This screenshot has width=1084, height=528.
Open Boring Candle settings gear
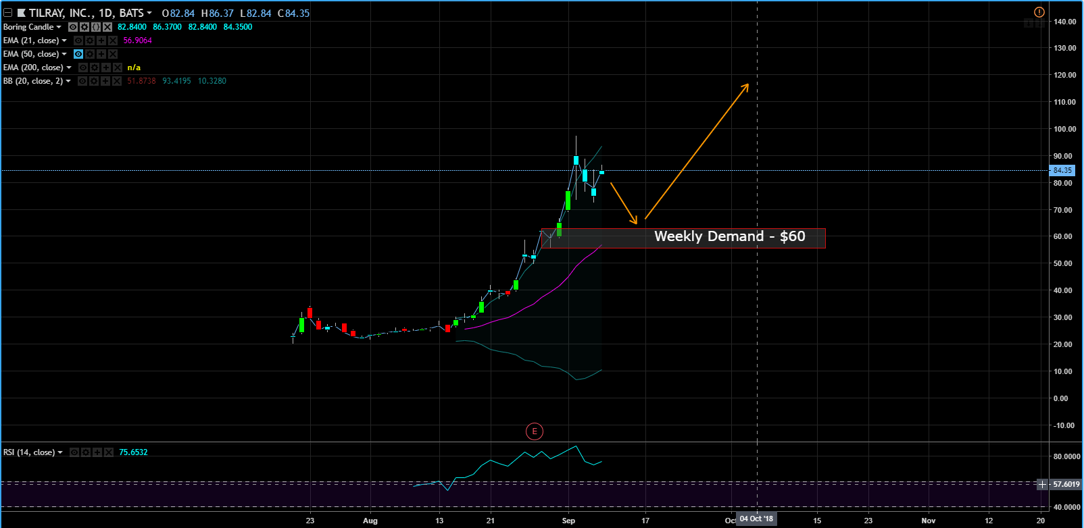pos(84,27)
